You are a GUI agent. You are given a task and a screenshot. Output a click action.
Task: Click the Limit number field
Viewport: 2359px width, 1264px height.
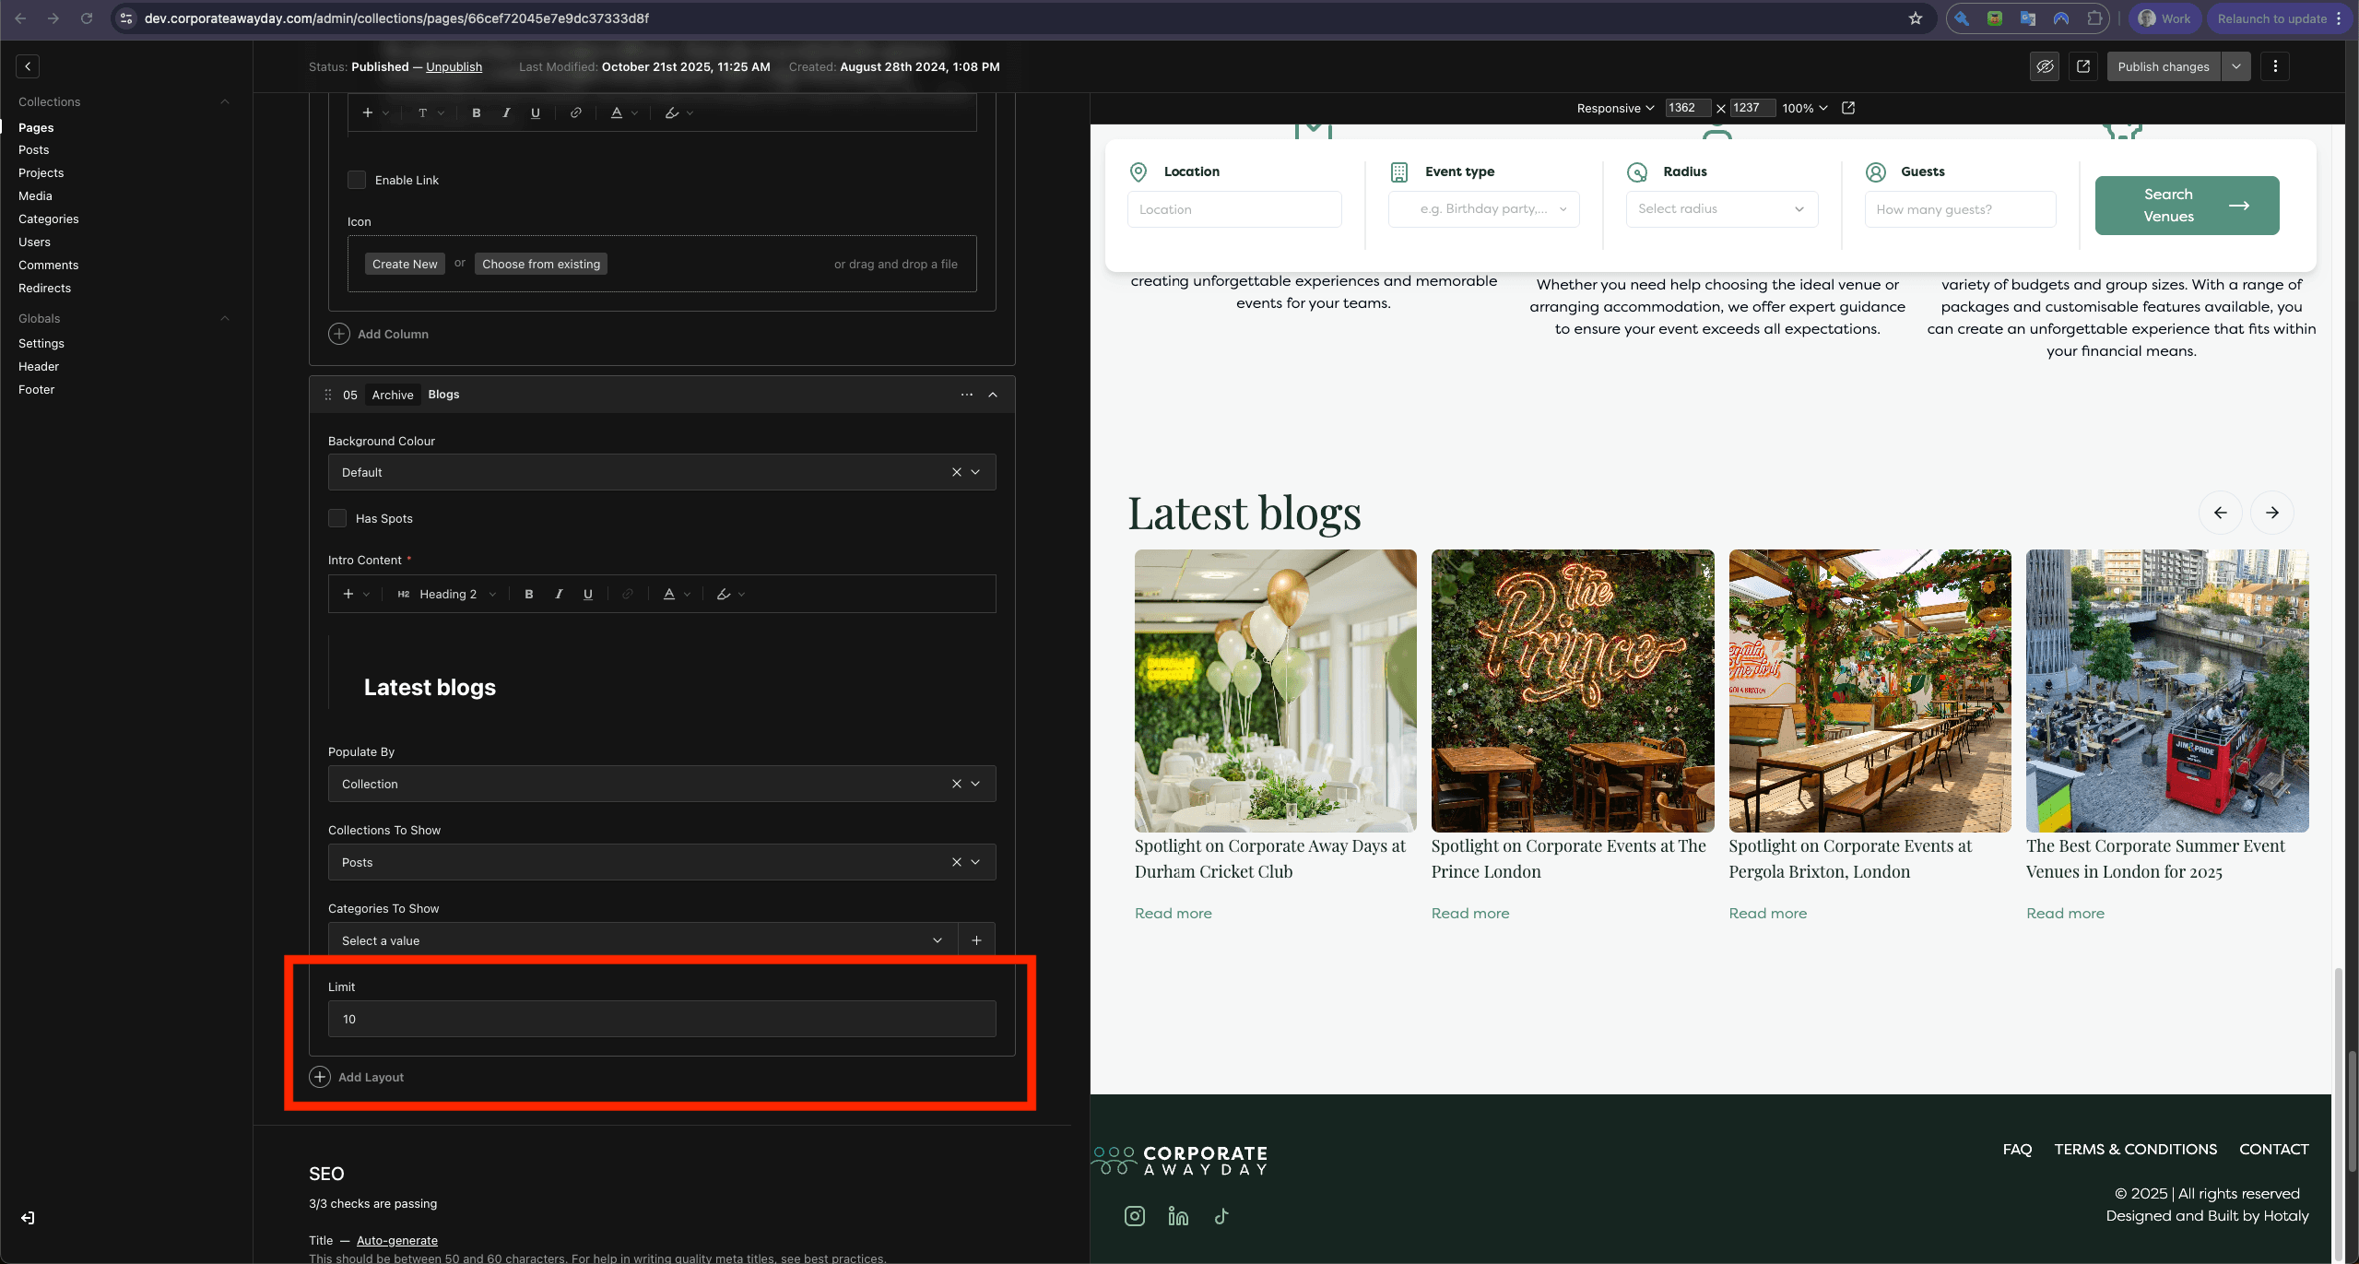662,1019
